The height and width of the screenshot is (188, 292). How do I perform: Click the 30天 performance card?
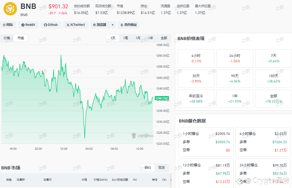tap(196, 79)
